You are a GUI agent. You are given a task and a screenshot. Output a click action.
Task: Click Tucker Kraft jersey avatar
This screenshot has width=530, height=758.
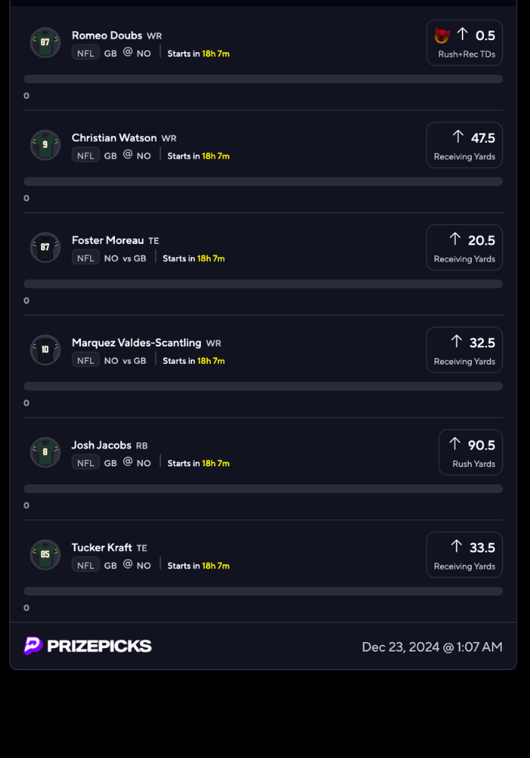[x=45, y=554]
